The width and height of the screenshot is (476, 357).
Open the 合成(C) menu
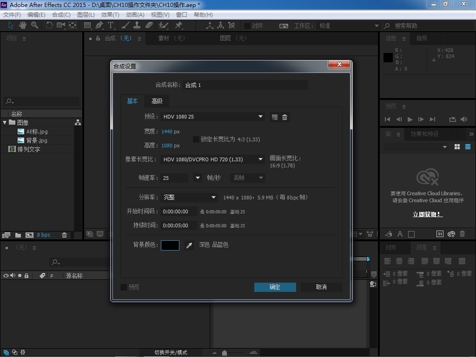pos(61,14)
